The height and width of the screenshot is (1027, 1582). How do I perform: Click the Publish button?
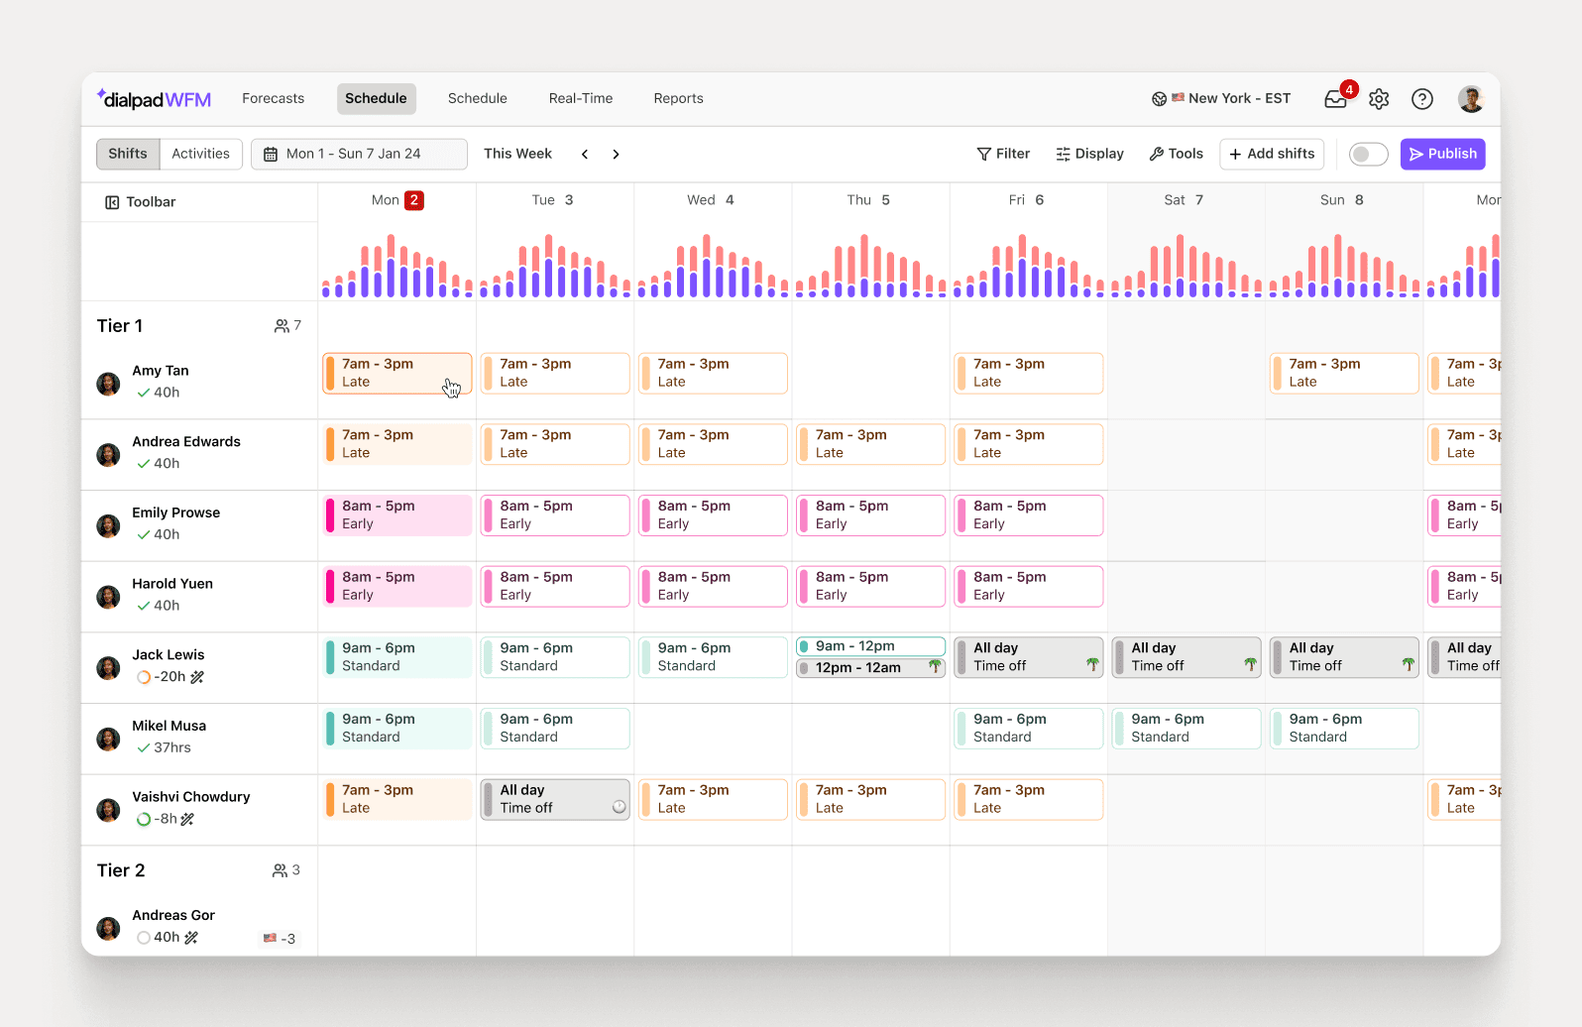pyautogui.click(x=1442, y=154)
